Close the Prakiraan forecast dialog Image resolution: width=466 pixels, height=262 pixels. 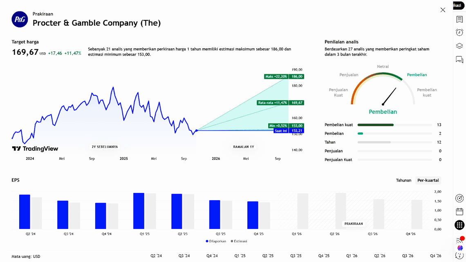click(x=443, y=10)
